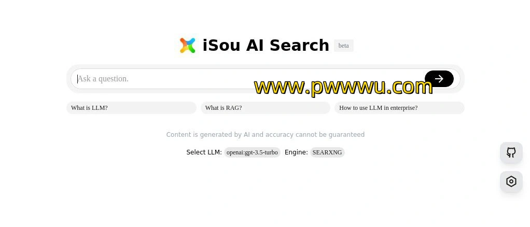Viewport: 530px width, 227px height.
Task: Click the word "iSou" in the heading
Action: (x=222, y=45)
